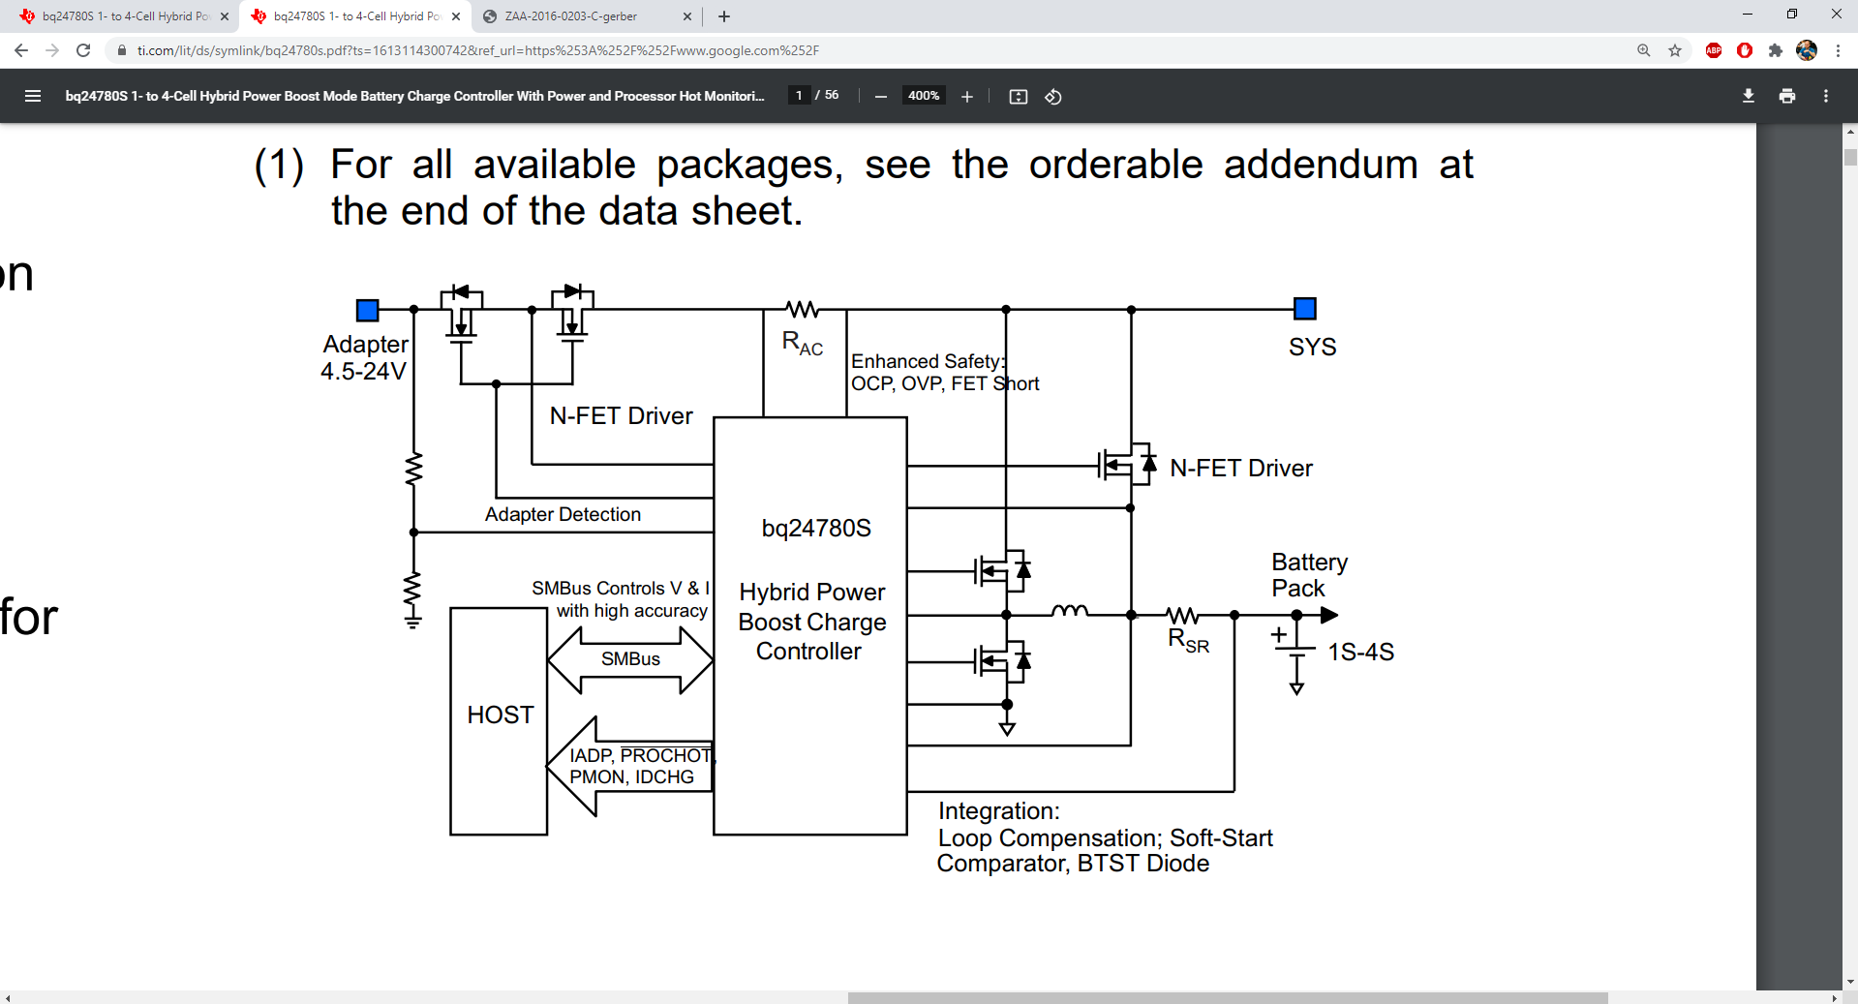View site security information lock icon
The width and height of the screenshot is (1858, 1004).
click(122, 50)
